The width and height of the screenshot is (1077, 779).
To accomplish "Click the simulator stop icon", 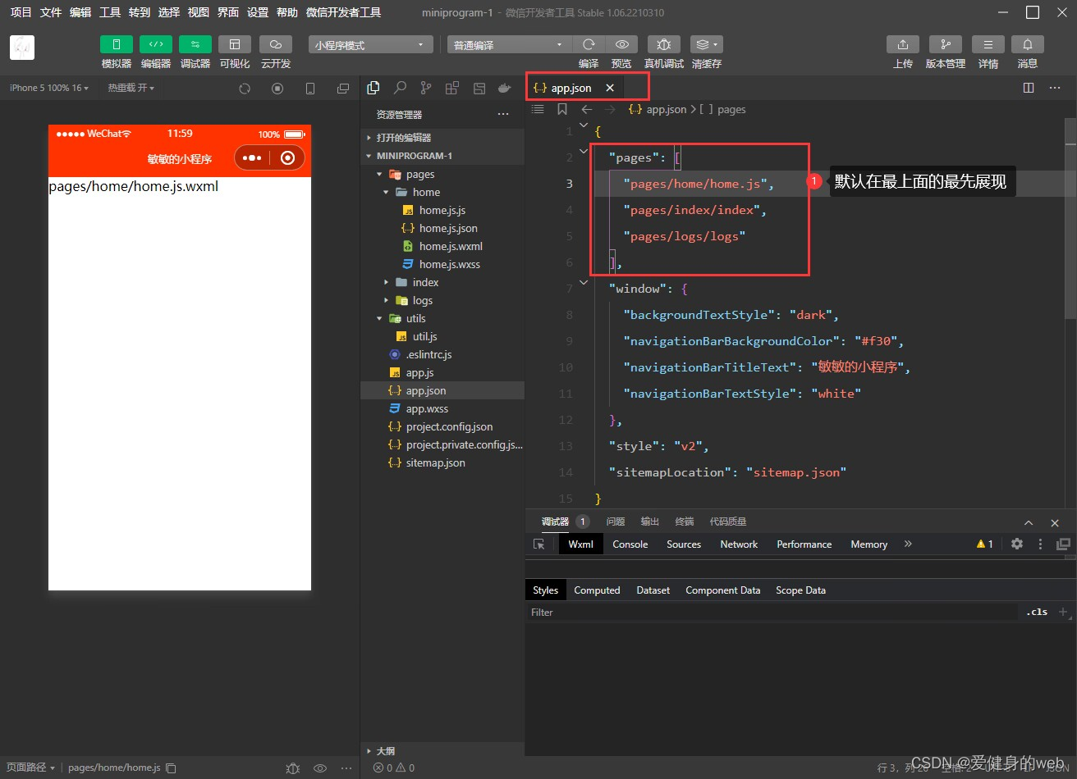I will click(x=277, y=89).
